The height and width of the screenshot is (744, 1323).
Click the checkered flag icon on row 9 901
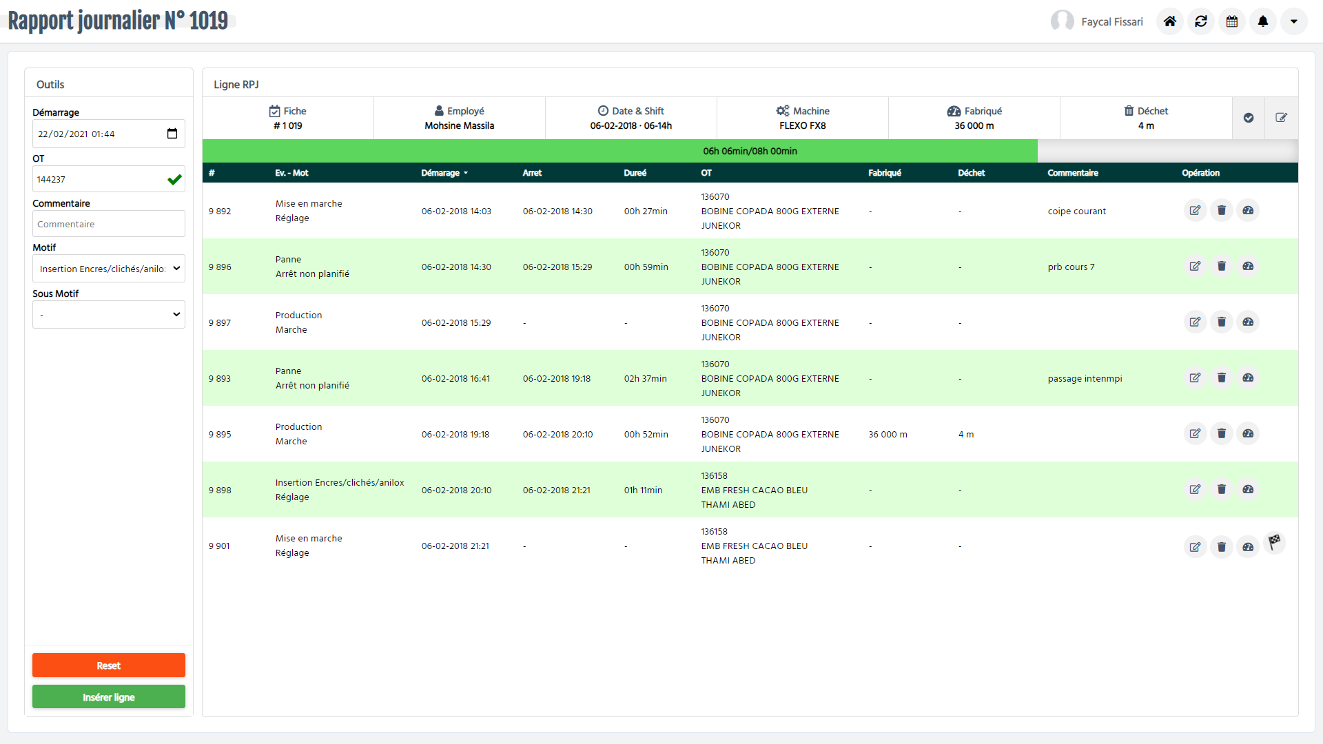pos(1274,541)
